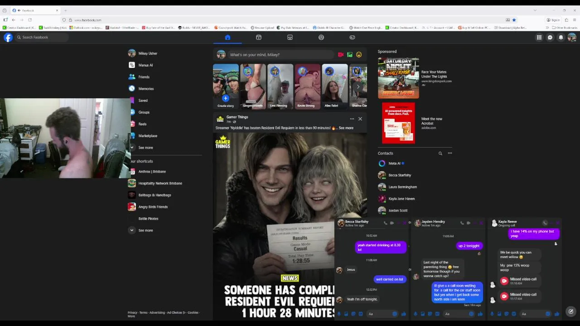
Task: Start a Live video from the composer
Action: 341,55
